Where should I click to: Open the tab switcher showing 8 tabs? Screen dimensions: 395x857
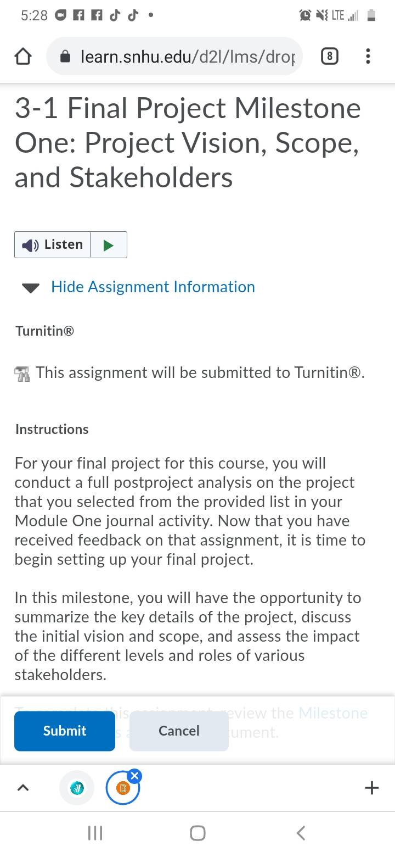(x=329, y=56)
